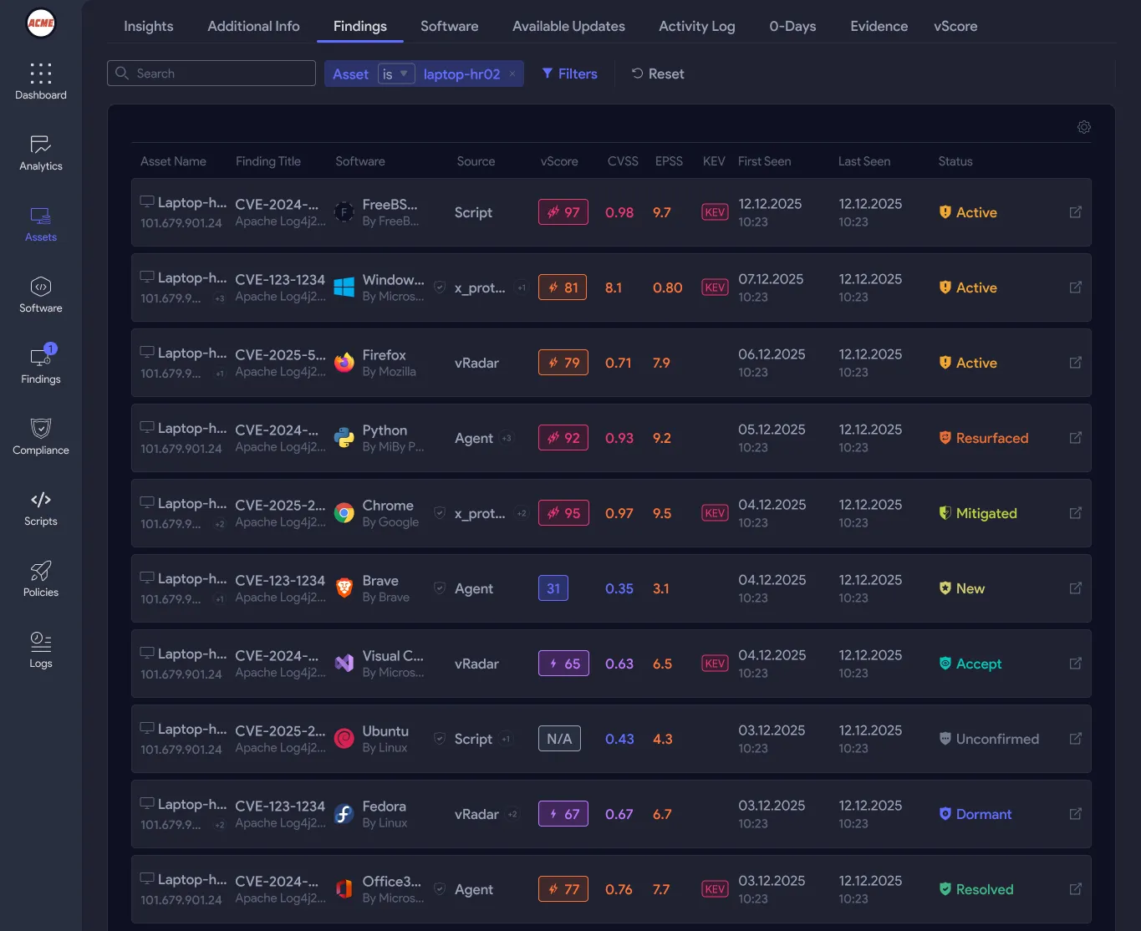Screen dimensions: 1141x931
Task: Switch to Additional Info tab
Action: (x=253, y=26)
